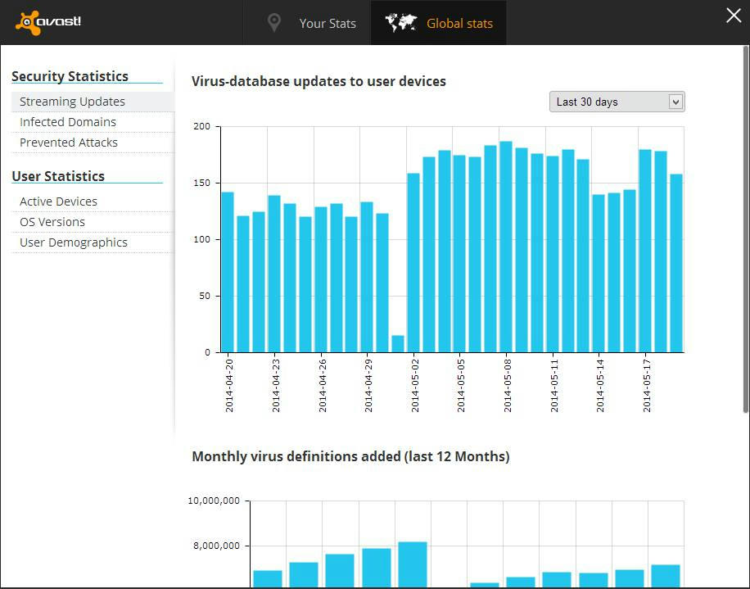750x589 pixels.
Task: Open Infected Domains statistics
Action: point(93,122)
